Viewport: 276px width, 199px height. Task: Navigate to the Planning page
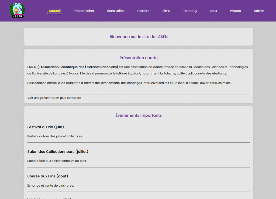189,11
